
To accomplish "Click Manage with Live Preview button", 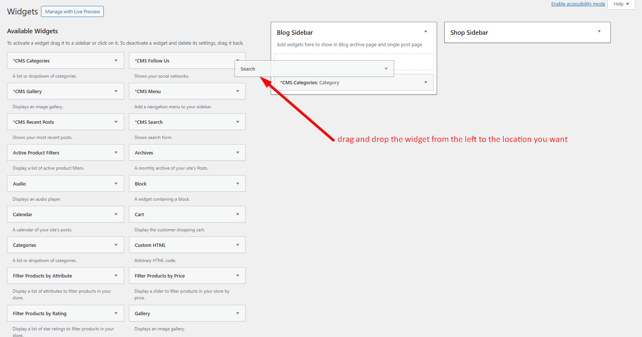I will (72, 12).
